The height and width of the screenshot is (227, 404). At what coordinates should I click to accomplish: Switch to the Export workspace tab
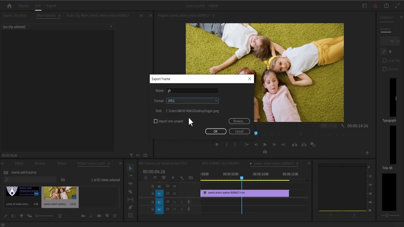click(x=51, y=6)
